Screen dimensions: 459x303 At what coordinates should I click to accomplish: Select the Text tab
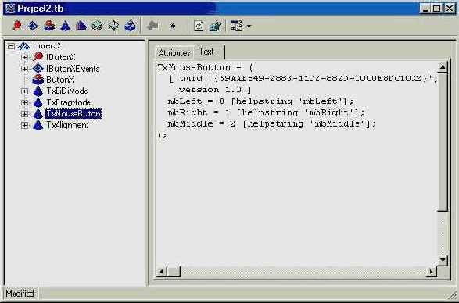click(x=206, y=52)
